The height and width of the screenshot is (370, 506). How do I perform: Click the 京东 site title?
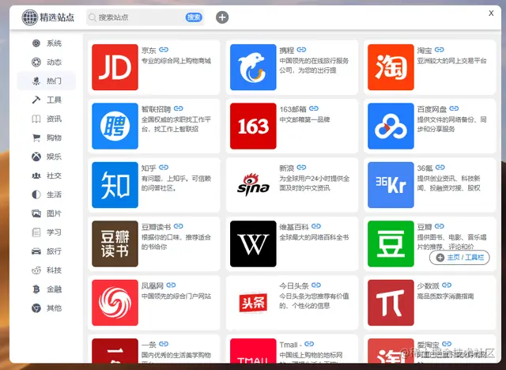coord(149,51)
